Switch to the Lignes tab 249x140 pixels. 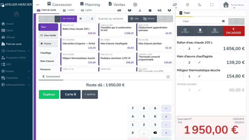pos(86,10)
